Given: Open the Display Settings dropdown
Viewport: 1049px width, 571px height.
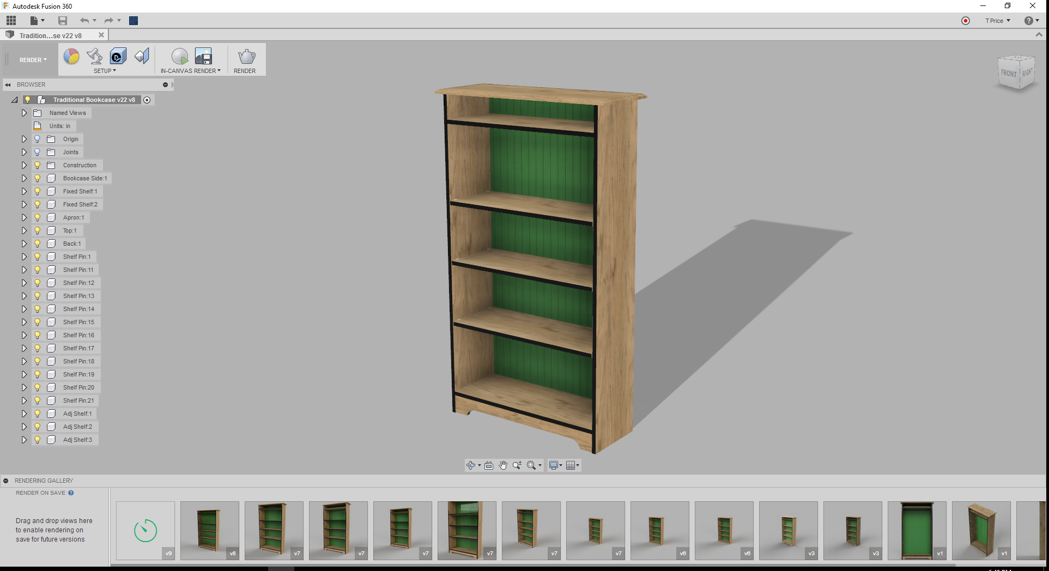Looking at the screenshot, I should [x=555, y=465].
